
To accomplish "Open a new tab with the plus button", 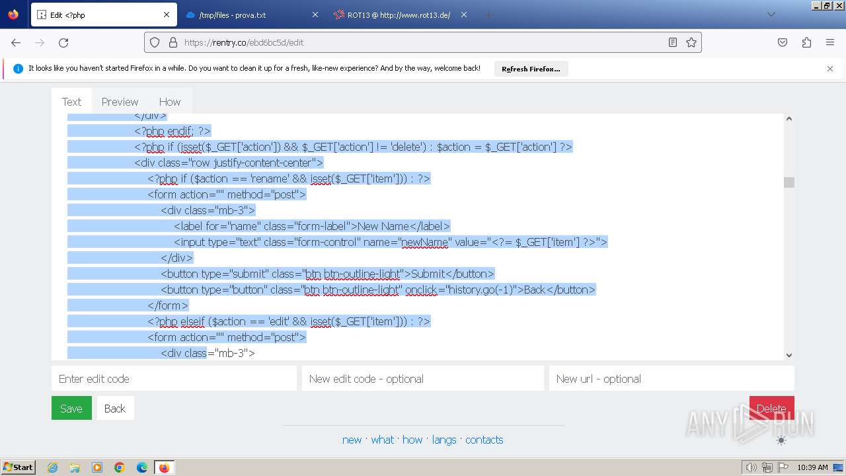I will 488,15.
